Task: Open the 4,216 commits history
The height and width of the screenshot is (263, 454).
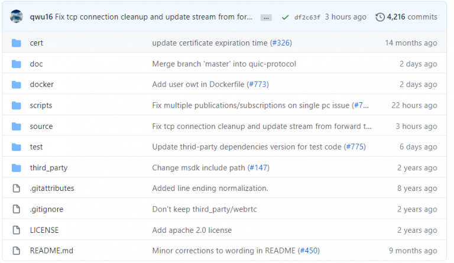Action: pos(412,17)
